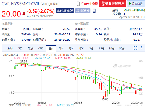Viewport: 149px width, 107px height.
Task: Click the 详细行情 section heading
Action: [7, 24]
